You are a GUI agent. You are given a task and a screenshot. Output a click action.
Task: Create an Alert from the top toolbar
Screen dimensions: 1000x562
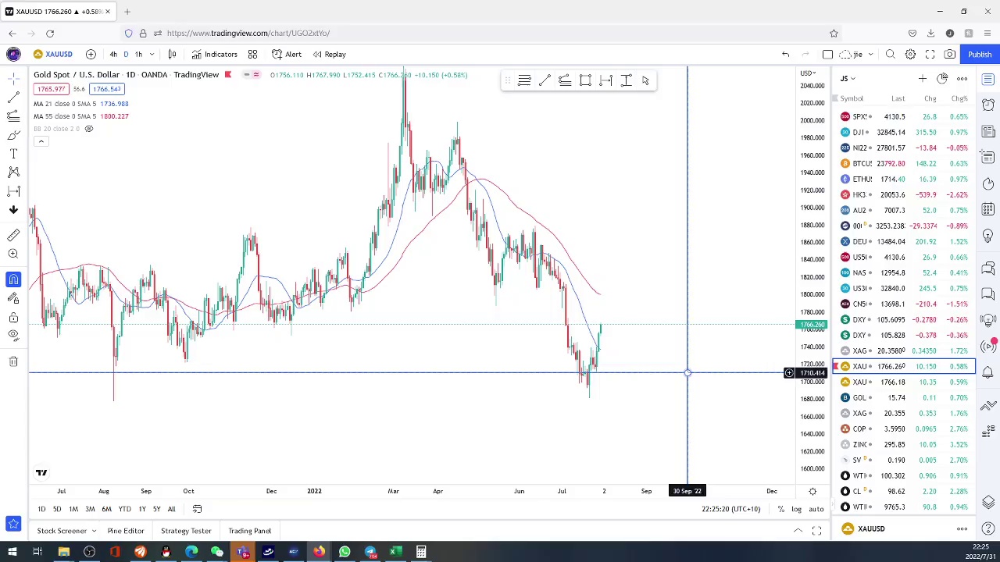[x=287, y=54]
